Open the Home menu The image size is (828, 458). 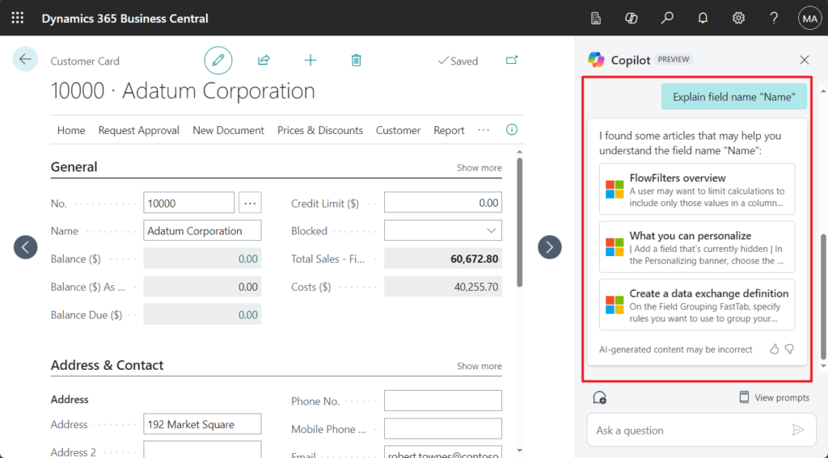[x=71, y=130]
